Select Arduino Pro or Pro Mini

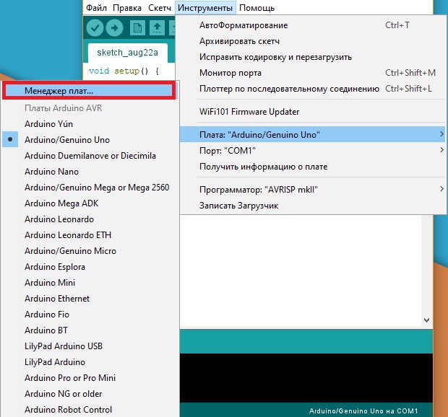(x=90, y=378)
